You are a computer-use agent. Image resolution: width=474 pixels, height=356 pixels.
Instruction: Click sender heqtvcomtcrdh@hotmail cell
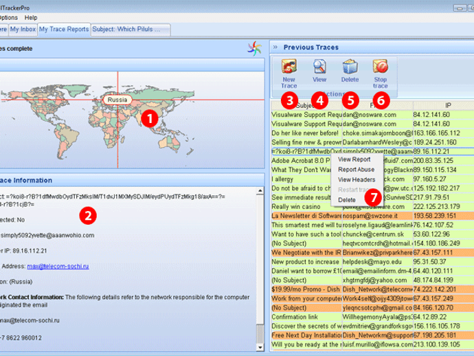[x=377, y=243]
